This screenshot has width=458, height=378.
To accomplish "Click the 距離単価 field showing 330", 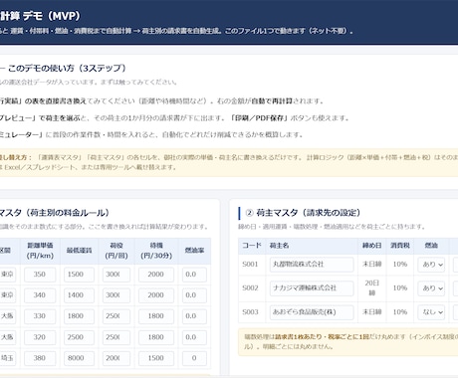I will [x=40, y=316].
